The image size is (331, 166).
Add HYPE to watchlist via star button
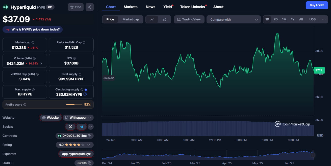[76, 7]
